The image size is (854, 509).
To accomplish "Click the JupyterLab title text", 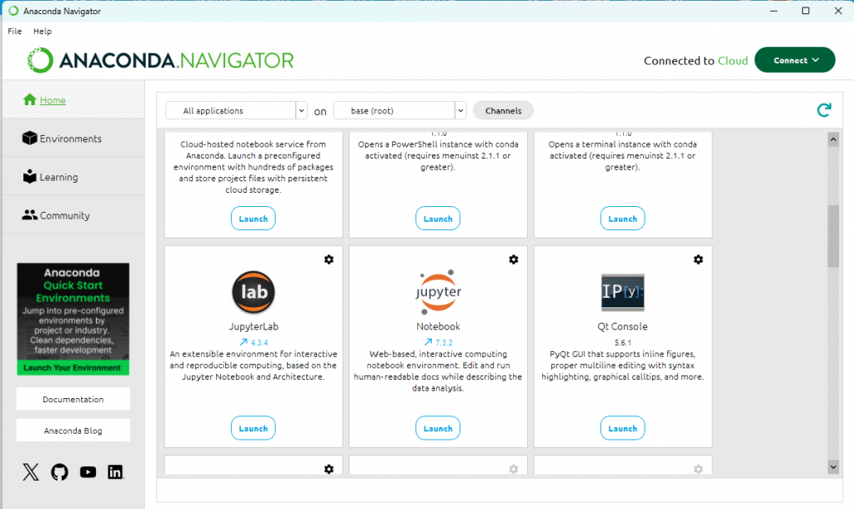I will pyautogui.click(x=254, y=326).
